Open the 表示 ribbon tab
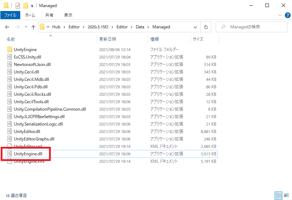292x200 pixels. [x=68, y=15]
